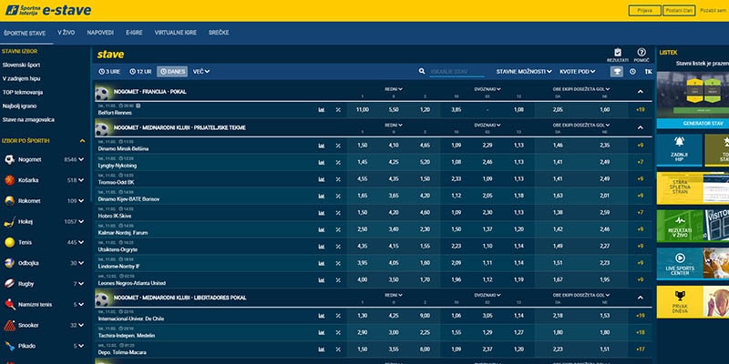Open the Rezultati clipboard icon

[618, 54]
